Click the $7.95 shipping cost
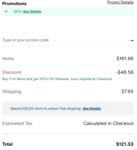Screen dimensions: 137x150 point(127,91)
